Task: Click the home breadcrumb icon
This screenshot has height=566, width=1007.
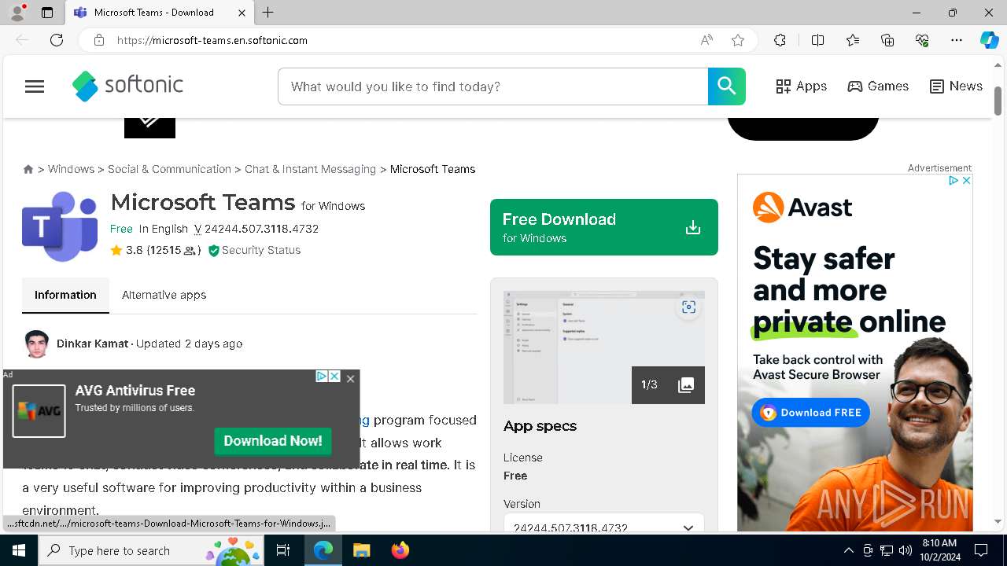Action: pos(28,169)
